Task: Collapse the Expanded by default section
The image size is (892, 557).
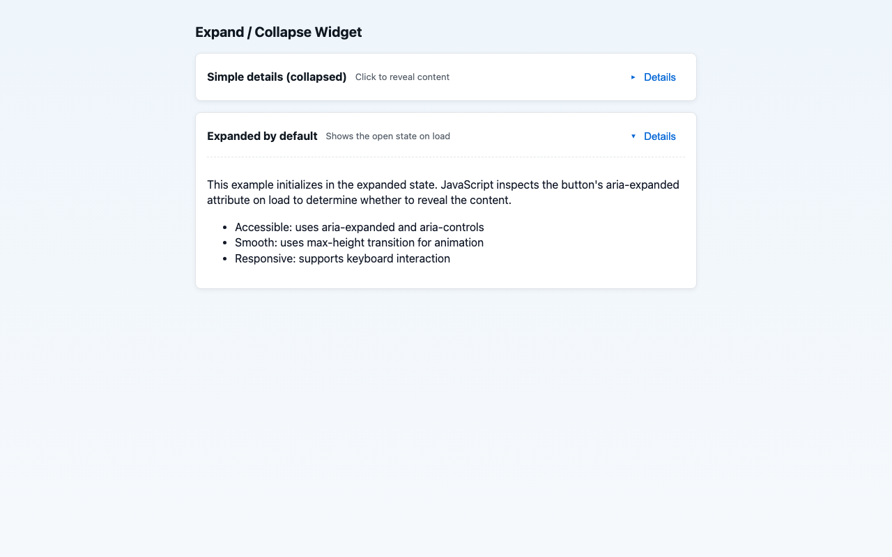Action: pos(659,136)
